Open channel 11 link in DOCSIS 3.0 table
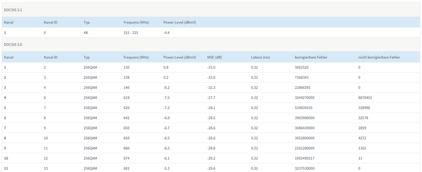Viewport: 422px width, 172px height. click(x=6, y=168)
